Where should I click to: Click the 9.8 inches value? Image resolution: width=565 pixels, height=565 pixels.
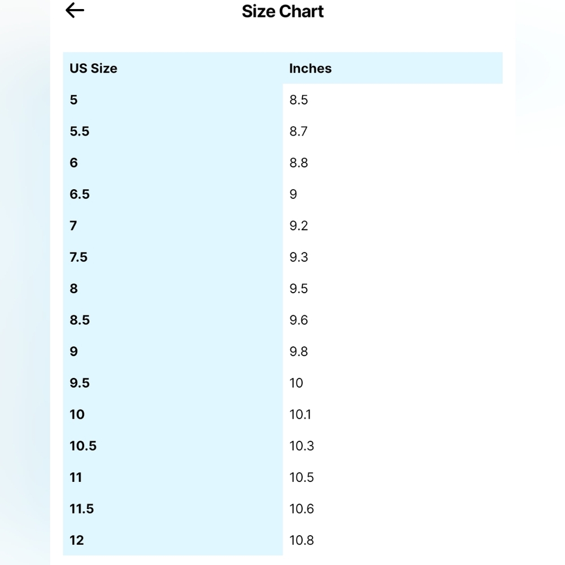pyautogui.click(x=298, y=351)
